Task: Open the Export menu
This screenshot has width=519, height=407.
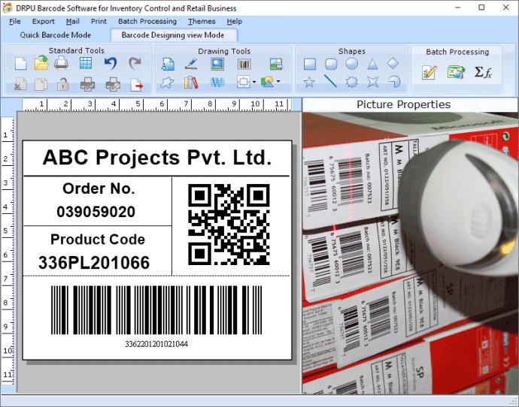Action: click(44, 22)
